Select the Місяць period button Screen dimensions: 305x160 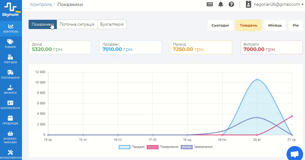(275, 25)
